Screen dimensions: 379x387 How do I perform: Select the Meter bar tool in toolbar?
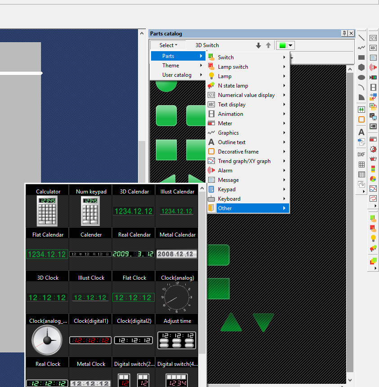(x=373, y=139)
